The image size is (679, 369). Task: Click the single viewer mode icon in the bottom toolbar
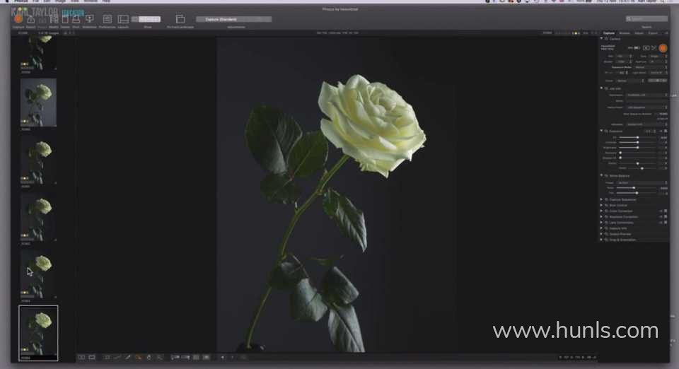tap(92, 357)
